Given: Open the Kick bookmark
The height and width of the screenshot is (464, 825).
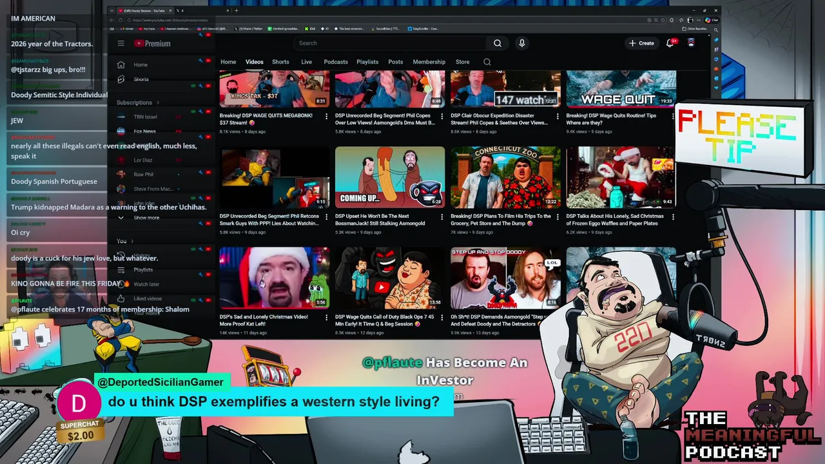Looking at the screenshot, I should 311,28.
